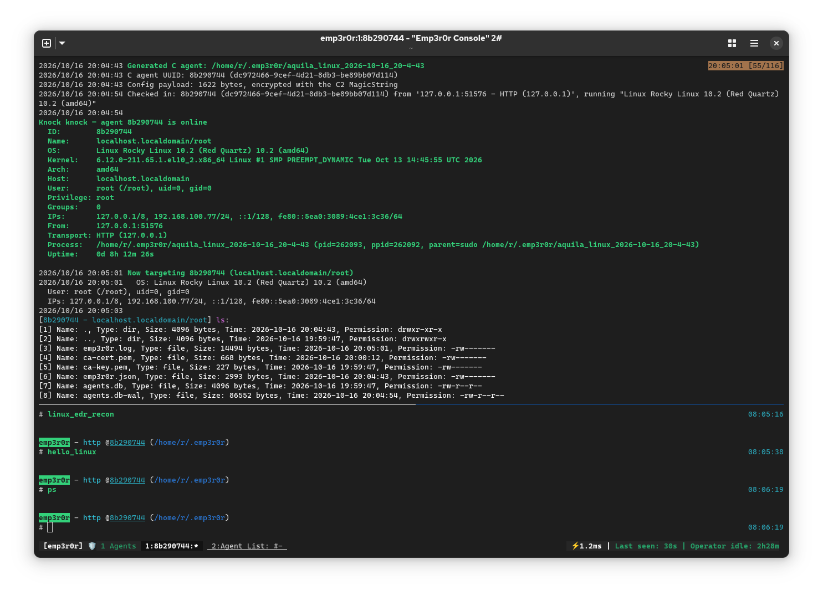Image resolution: width=823 pixels, height=595 pixels.
Task: Click the 08:05:38 timestamp
Action: tap(766, 452)
